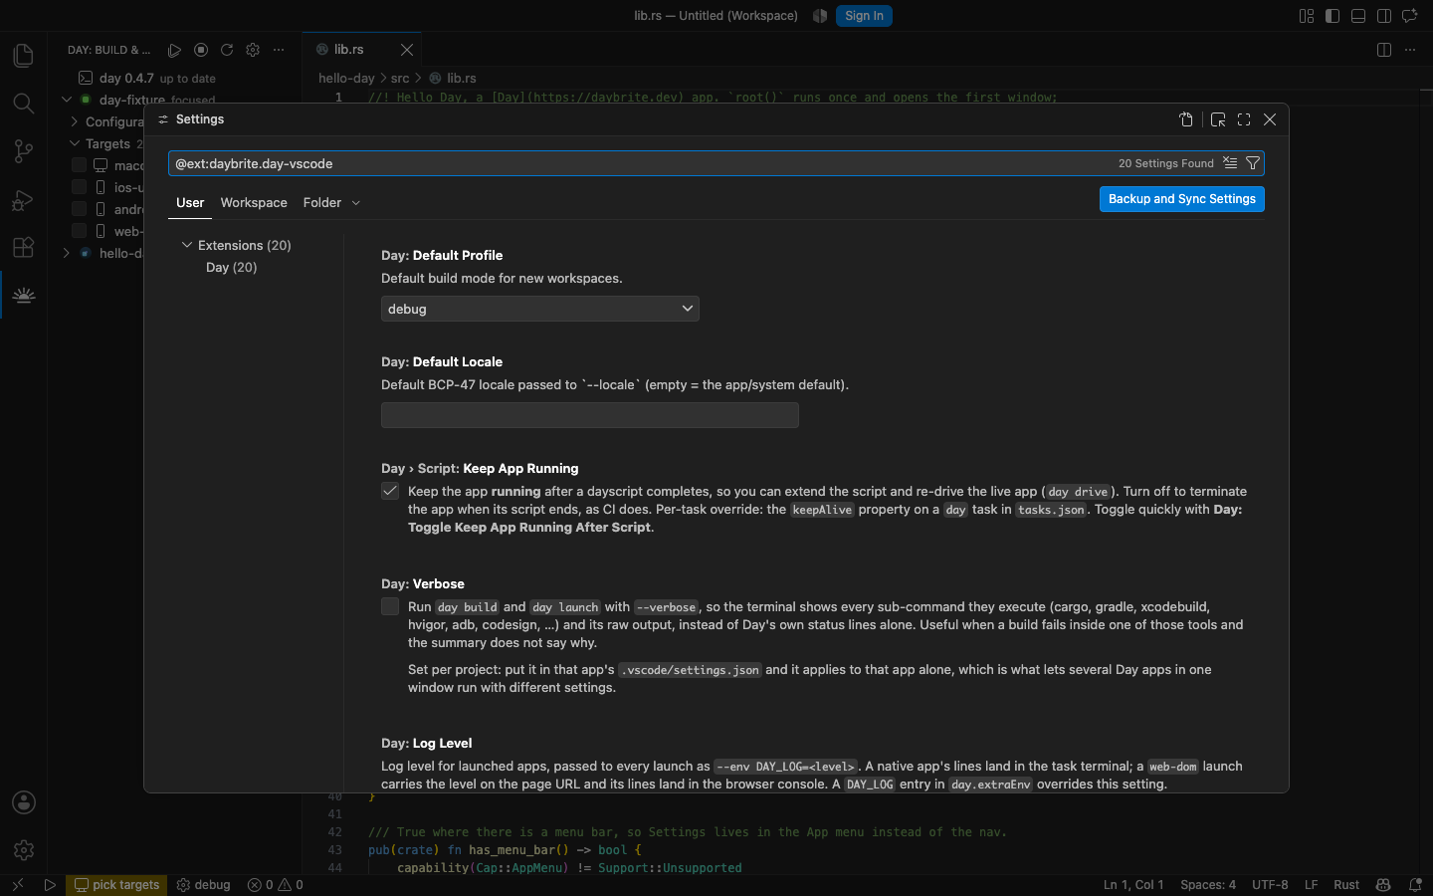Click src breadcrumb segment

(400, 78)
